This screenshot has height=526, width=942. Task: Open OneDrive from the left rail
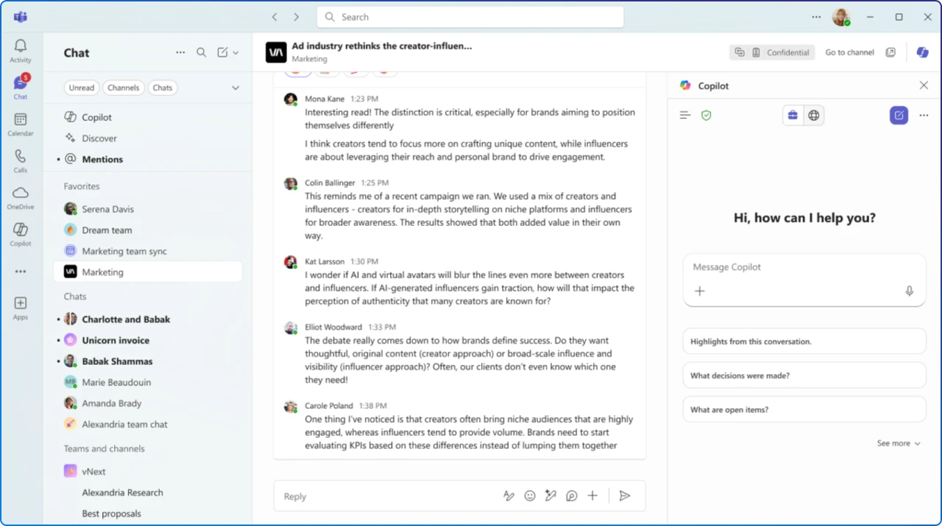coord(20,196)
